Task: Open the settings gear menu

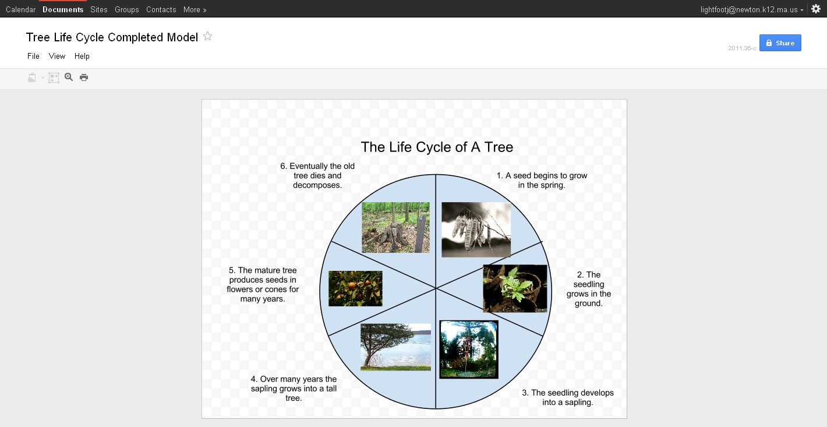Action: click(x=815, y=9)
